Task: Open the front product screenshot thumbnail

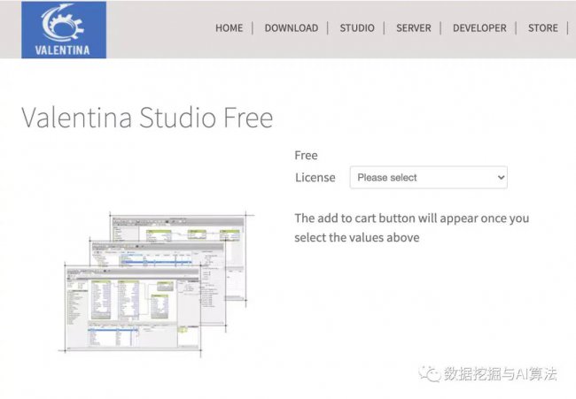Action: pyautogui.click(x=133, y=309)
